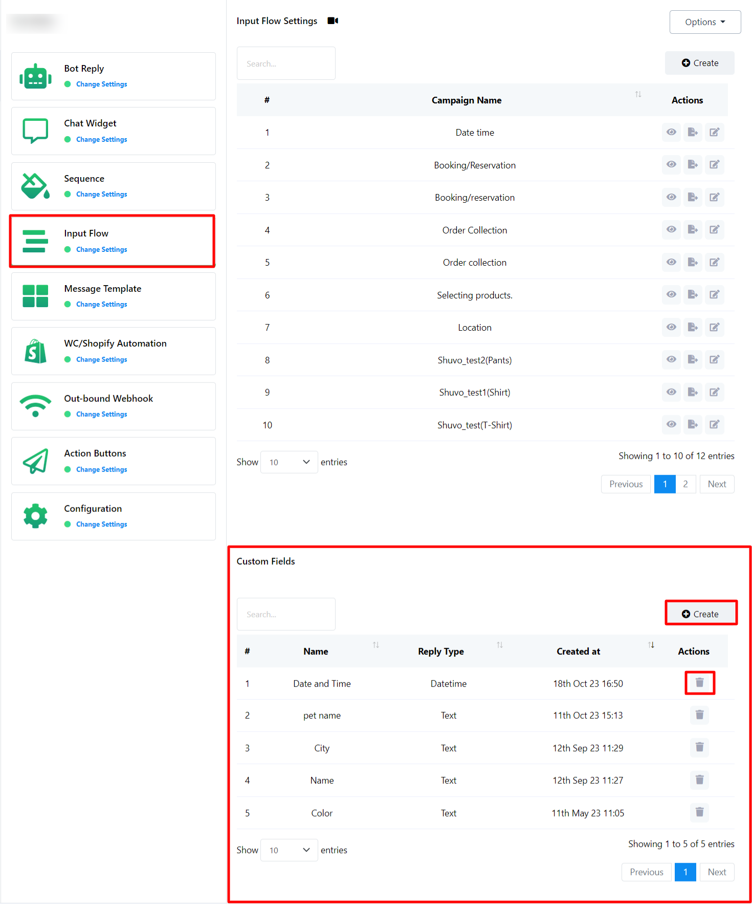Click the Custom Fields search box
Viewport: 752px width, 904px height.
click(286, 614)
